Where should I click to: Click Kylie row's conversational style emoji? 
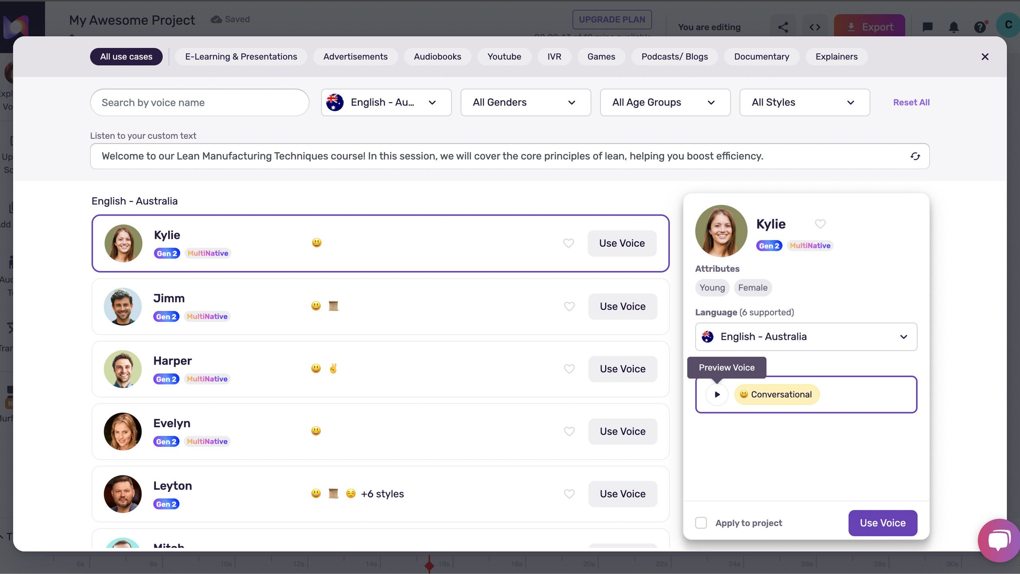[x=317, y=243]
